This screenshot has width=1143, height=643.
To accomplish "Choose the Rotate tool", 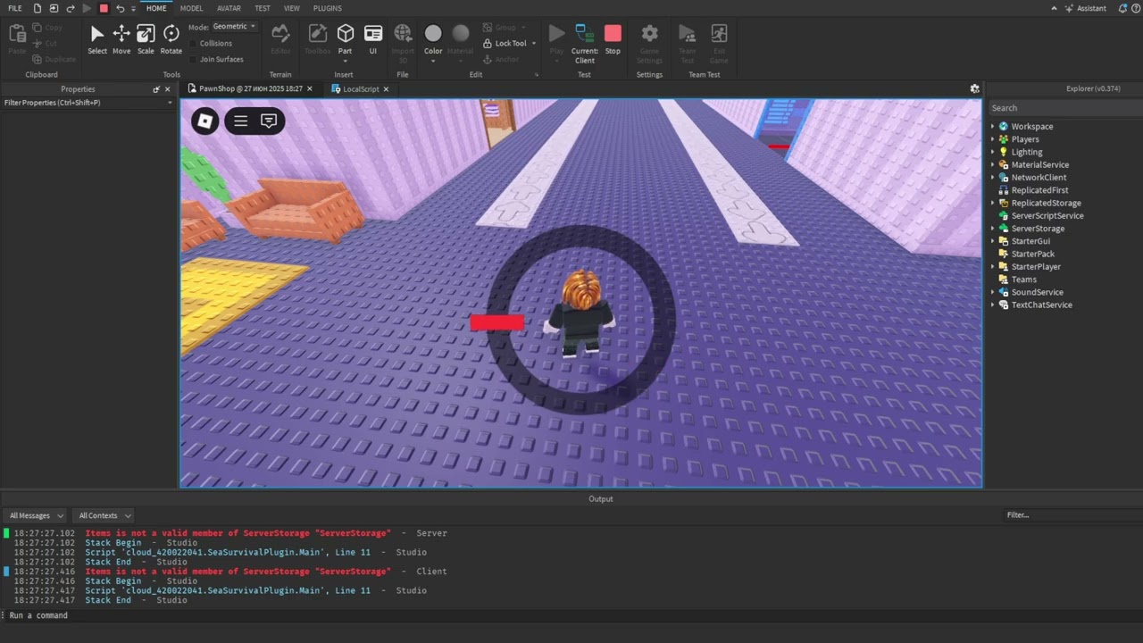I will click(171, 35).
